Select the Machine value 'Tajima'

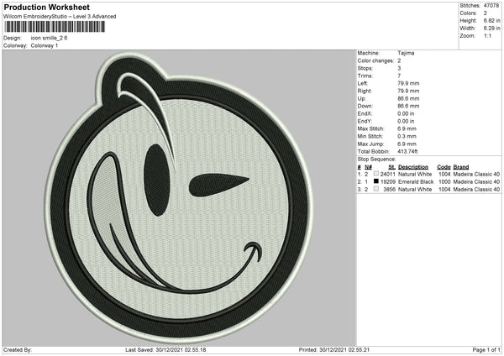coord(406,53)
